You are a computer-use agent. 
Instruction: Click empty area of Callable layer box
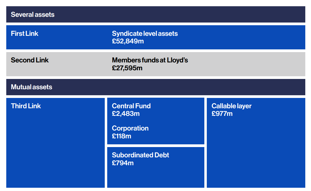[256, 152]
